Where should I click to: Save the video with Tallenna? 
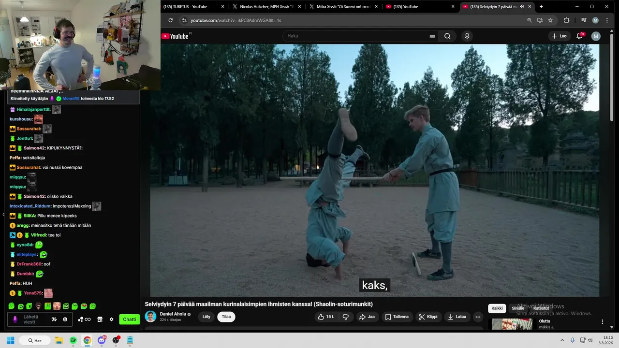397,317
